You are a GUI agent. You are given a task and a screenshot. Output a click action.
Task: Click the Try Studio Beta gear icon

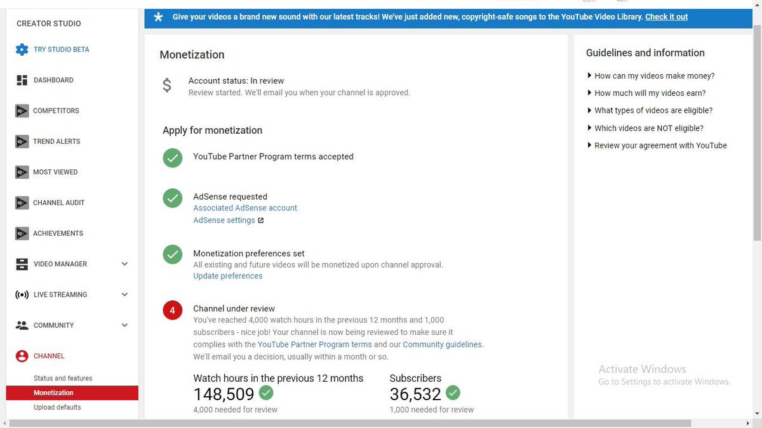[x=22, y=49]
